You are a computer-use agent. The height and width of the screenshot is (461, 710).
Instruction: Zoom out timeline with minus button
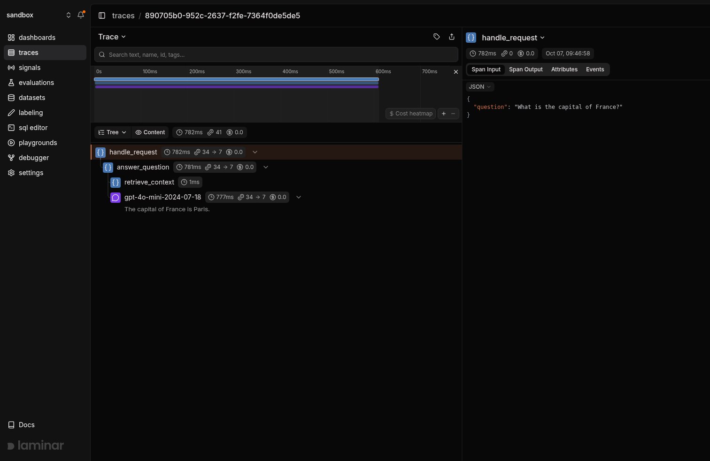click(453, 114)
